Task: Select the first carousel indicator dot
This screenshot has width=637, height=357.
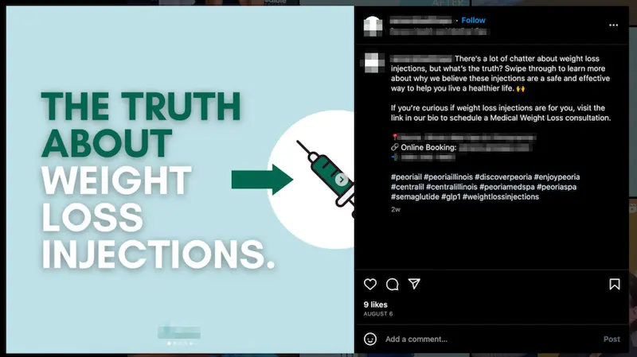Action: tap(170, 343)
